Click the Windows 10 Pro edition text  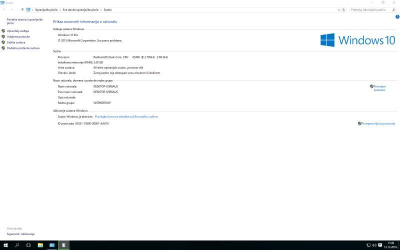pos(68,35)
